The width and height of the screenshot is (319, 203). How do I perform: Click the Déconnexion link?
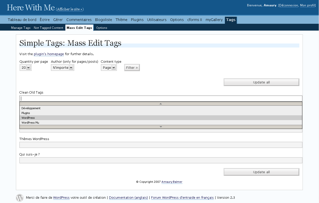click(288, 5)
